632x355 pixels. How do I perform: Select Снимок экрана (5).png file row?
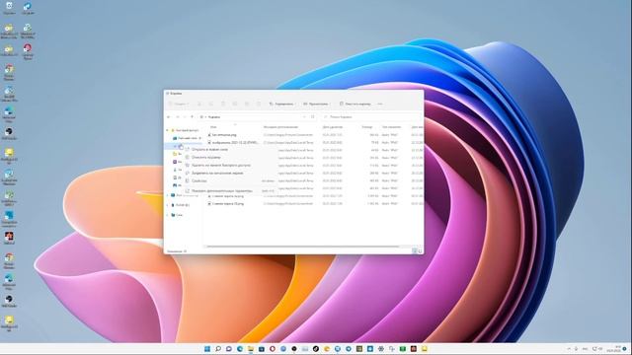click(x=315, y=204)
